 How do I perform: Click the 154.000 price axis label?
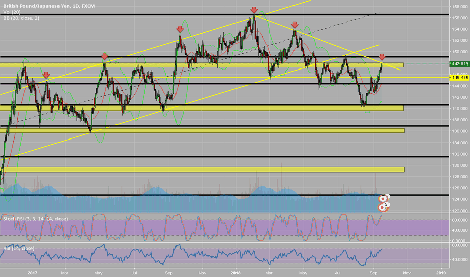point(460,29)
